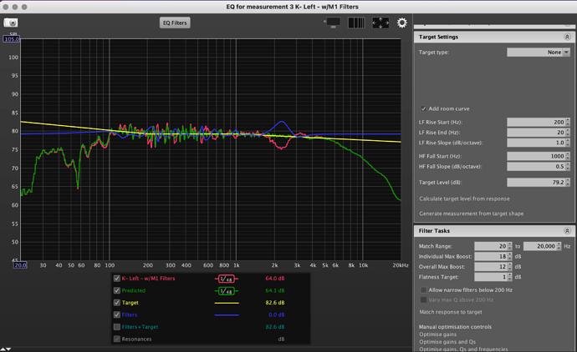The width and height of the screenshot is (577, 352).
Task: Click Calculate target level from response
Action: (x=464, y=199)
